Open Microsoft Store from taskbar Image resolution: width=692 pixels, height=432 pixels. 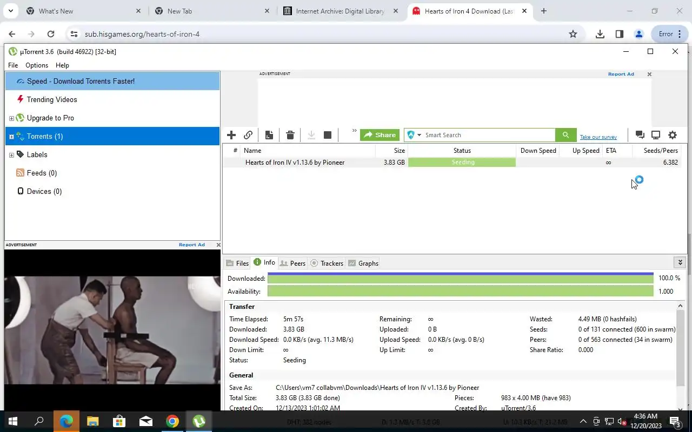119,421
